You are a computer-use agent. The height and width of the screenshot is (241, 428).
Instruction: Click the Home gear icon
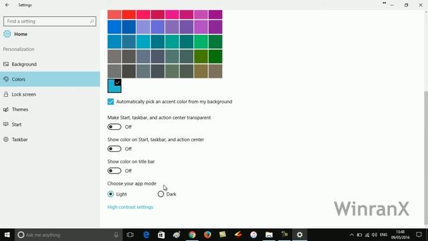point(7,34)
